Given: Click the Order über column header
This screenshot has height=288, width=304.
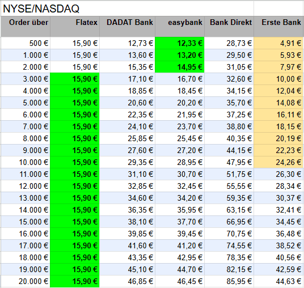Looking at the screenshot, I should [x=26, y=27].
